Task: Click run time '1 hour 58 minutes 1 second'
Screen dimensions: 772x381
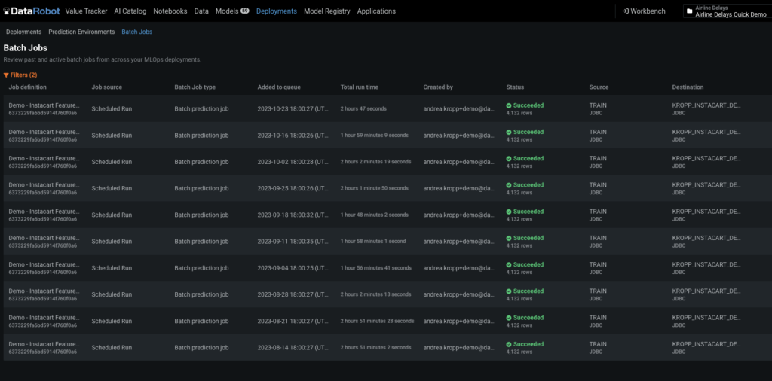Action: pos(373,242)
